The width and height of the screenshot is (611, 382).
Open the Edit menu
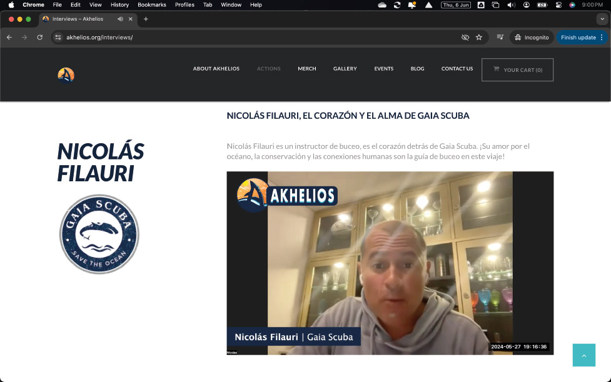pos(76,4)
